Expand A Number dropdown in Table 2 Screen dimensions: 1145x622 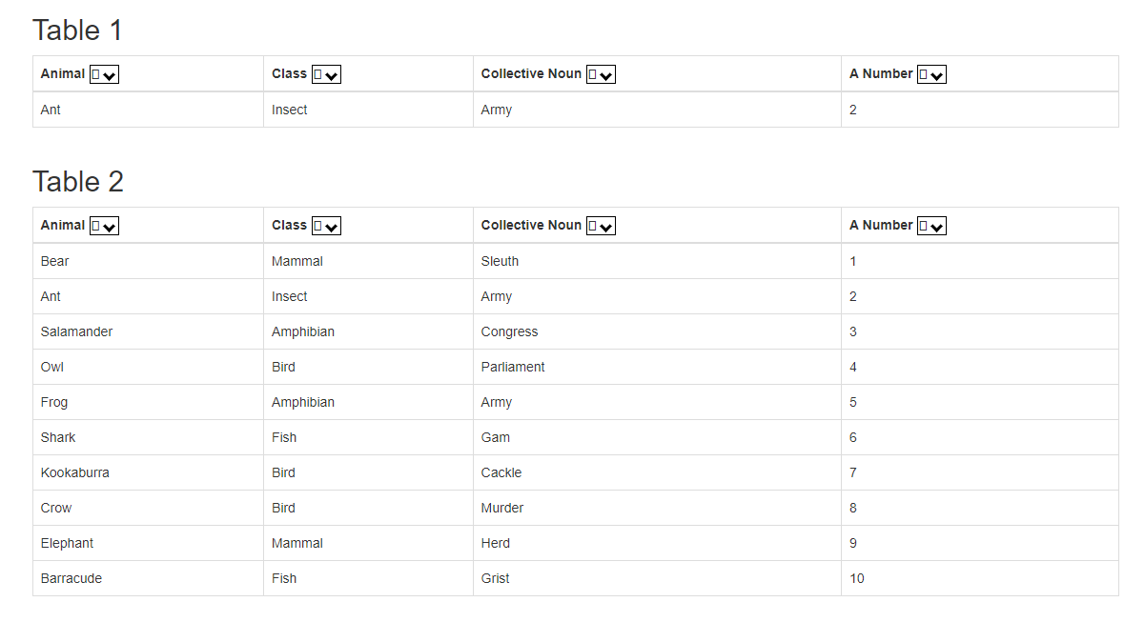(x=931, y=227)
